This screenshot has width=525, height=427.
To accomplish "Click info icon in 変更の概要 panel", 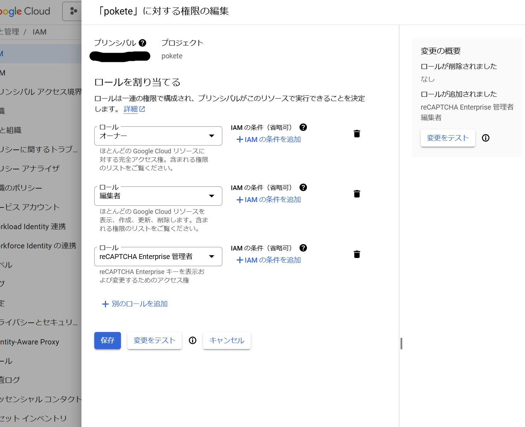I will point(486,138).
